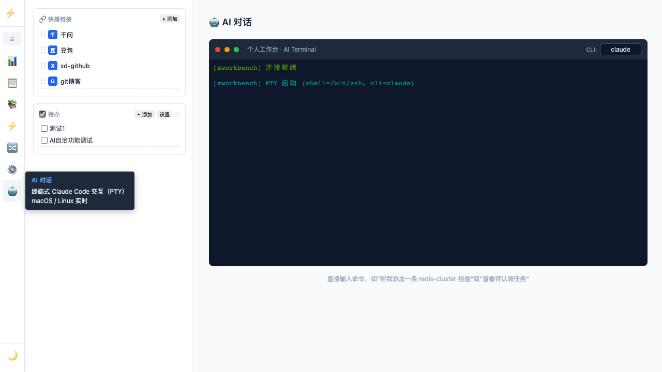This screenshot has height=372, width=662.
Task: Grab the drag handle beside xd-github
Action: click(43, 66)
